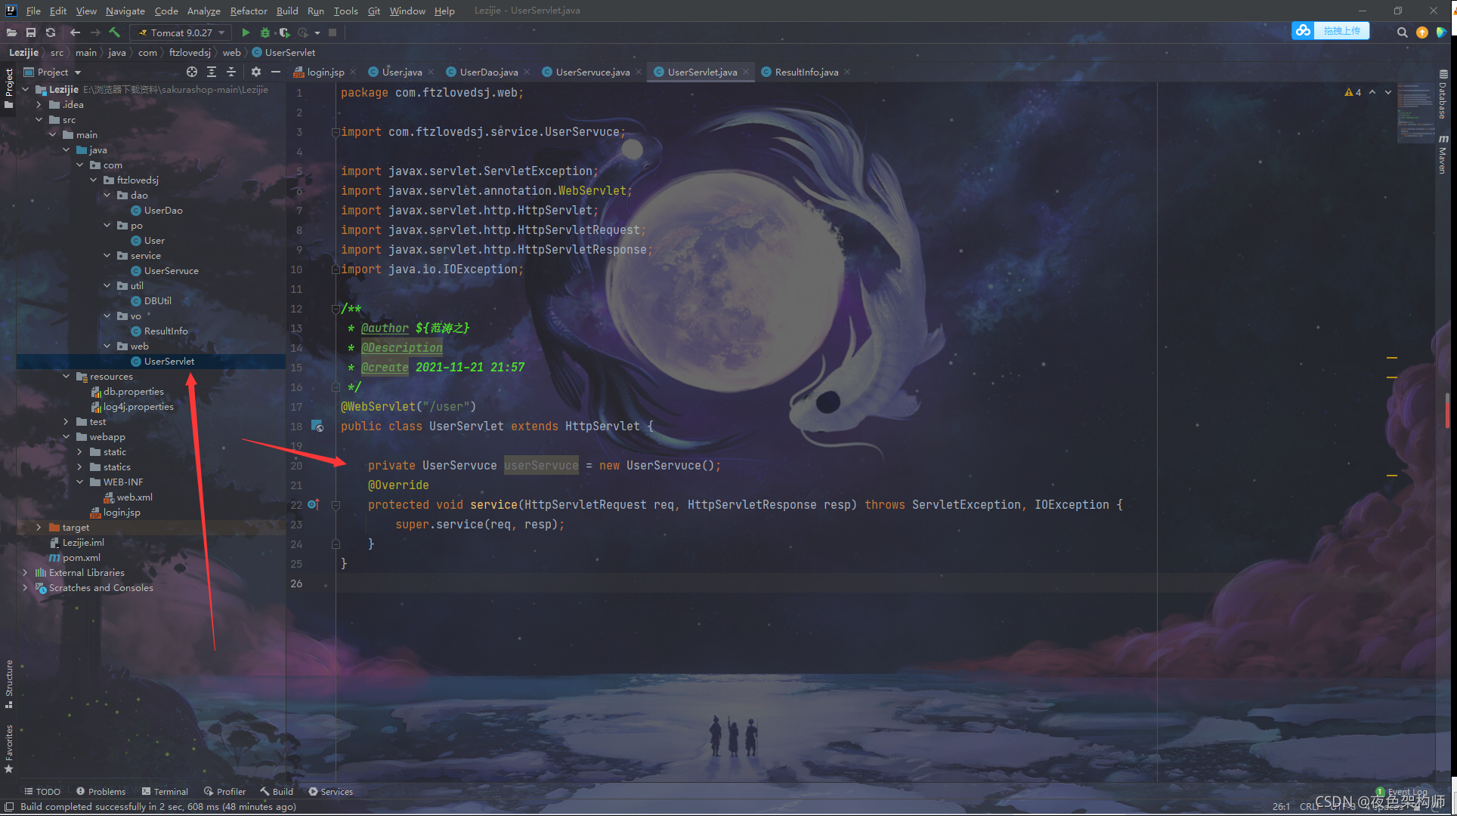Click the Reload from disk icon
The width and height of the screenshot is (1457, 816).
[51, 32]
